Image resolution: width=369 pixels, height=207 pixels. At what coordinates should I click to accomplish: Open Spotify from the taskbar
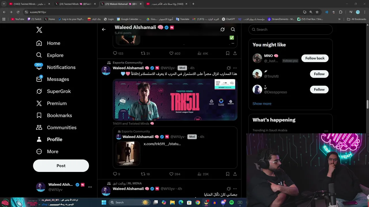(231, 202)
